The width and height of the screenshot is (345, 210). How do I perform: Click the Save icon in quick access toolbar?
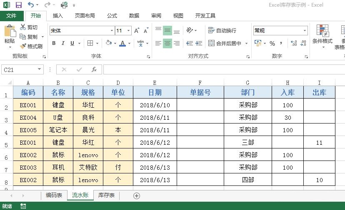(x=19, y=5)
